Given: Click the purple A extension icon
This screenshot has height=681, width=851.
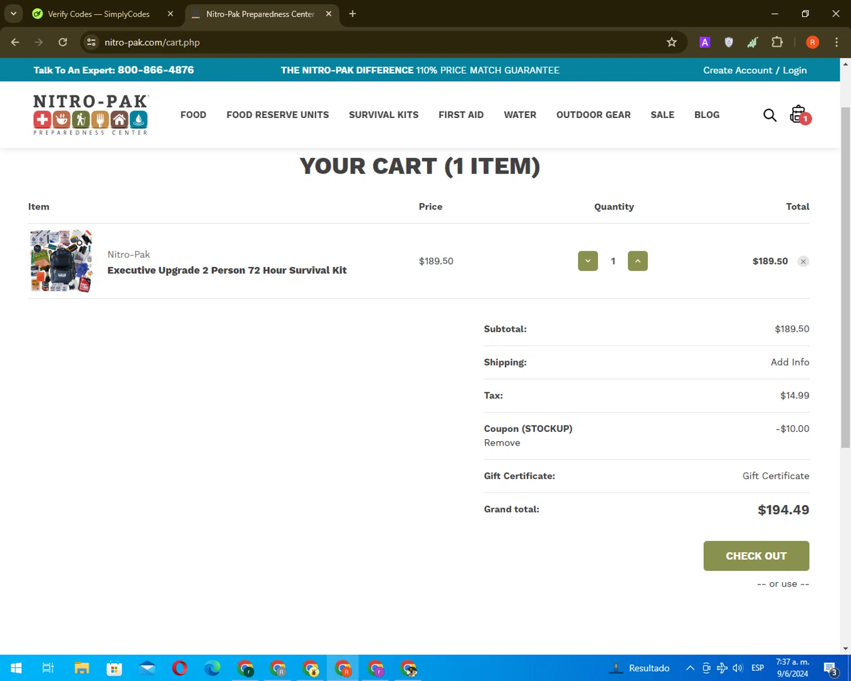Looking at the screenshot, I should 705,42.
